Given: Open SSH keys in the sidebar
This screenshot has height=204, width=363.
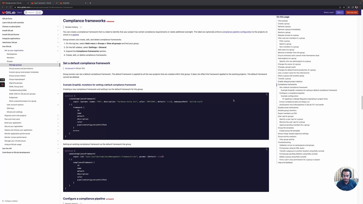Looking at the screenshot, I should (x=10, y=108).
